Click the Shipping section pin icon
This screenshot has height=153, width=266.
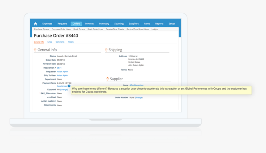[106, 50]
